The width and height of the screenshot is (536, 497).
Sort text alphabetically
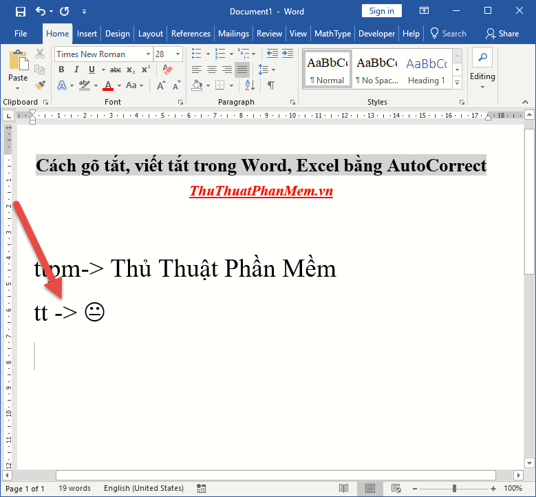(x=250, y=85)
